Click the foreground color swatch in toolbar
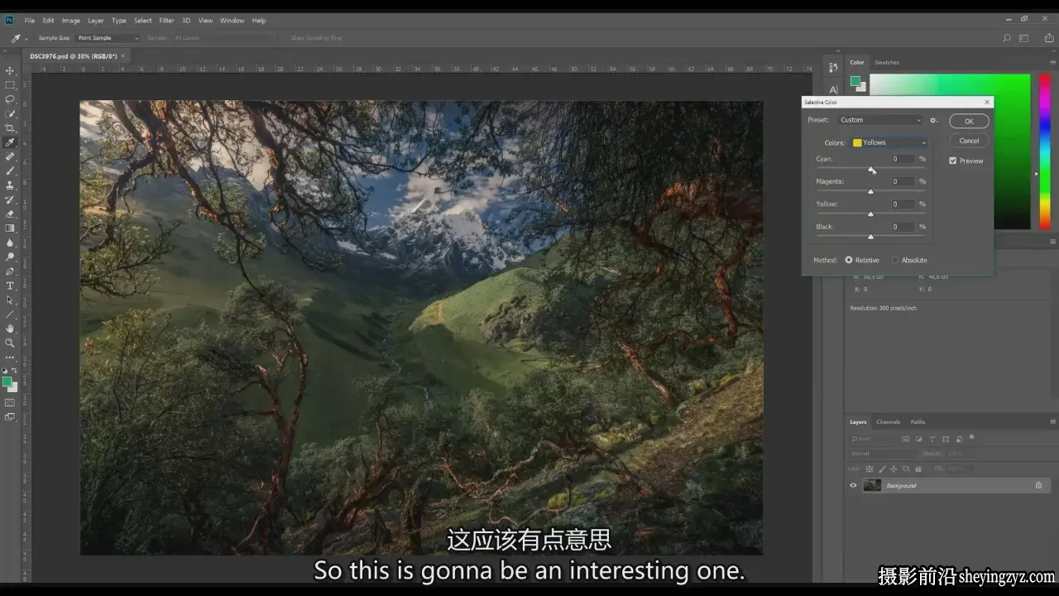 pyautogui.click(x=7, y=382)
